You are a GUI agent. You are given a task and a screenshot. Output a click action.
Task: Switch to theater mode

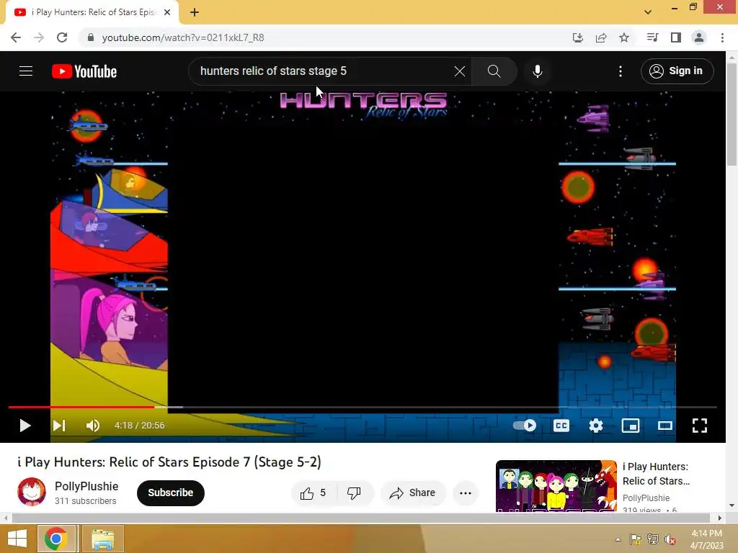point(665,426)
